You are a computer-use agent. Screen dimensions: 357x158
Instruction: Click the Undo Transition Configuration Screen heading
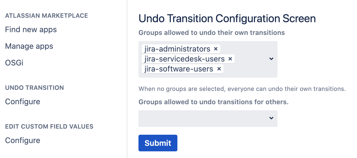[227, 19]
